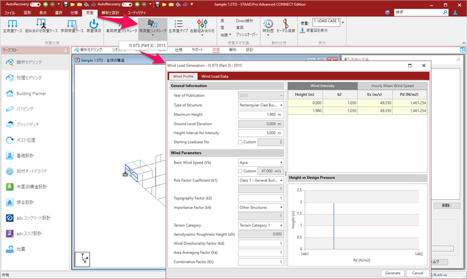The image size is (467, 279).
Task: Click the Topography Factor k3 field
Action: 261,198
